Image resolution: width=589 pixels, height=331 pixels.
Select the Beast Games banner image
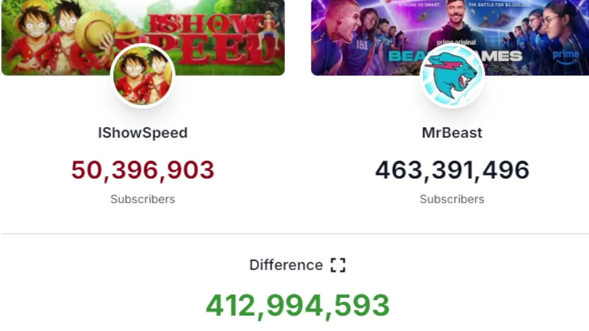pos(450,37)
